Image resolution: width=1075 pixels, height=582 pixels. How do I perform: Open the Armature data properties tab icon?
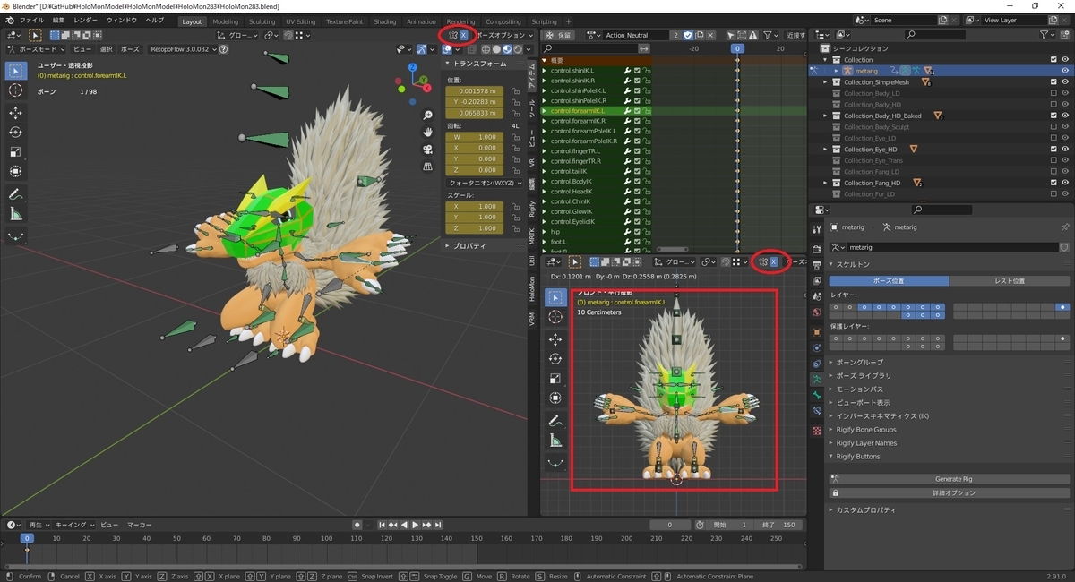[x=816, y=380]
